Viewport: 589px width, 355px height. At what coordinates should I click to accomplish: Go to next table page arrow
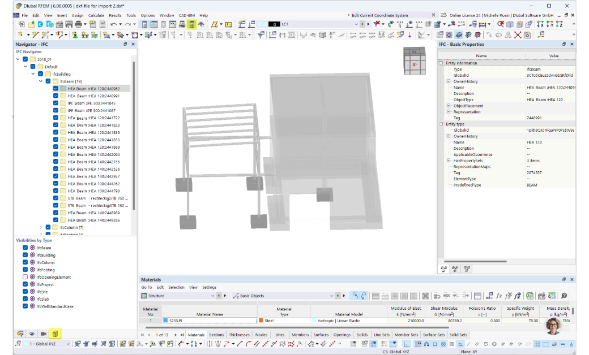click(x=176, y=335)
